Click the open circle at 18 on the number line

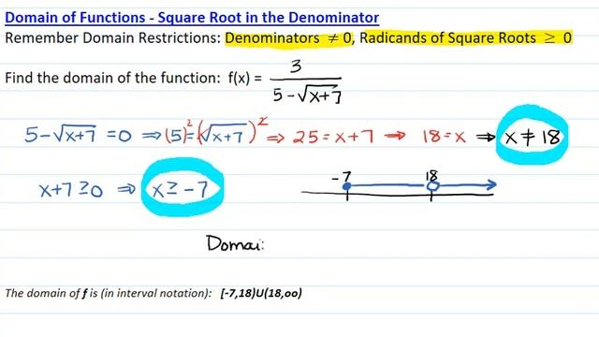432,186
